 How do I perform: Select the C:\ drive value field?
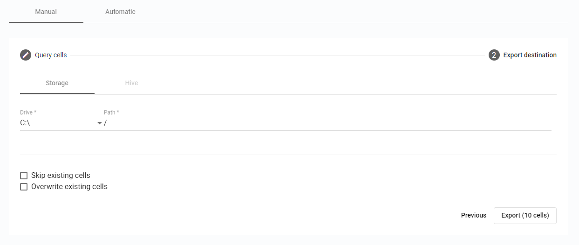(56, 123)
